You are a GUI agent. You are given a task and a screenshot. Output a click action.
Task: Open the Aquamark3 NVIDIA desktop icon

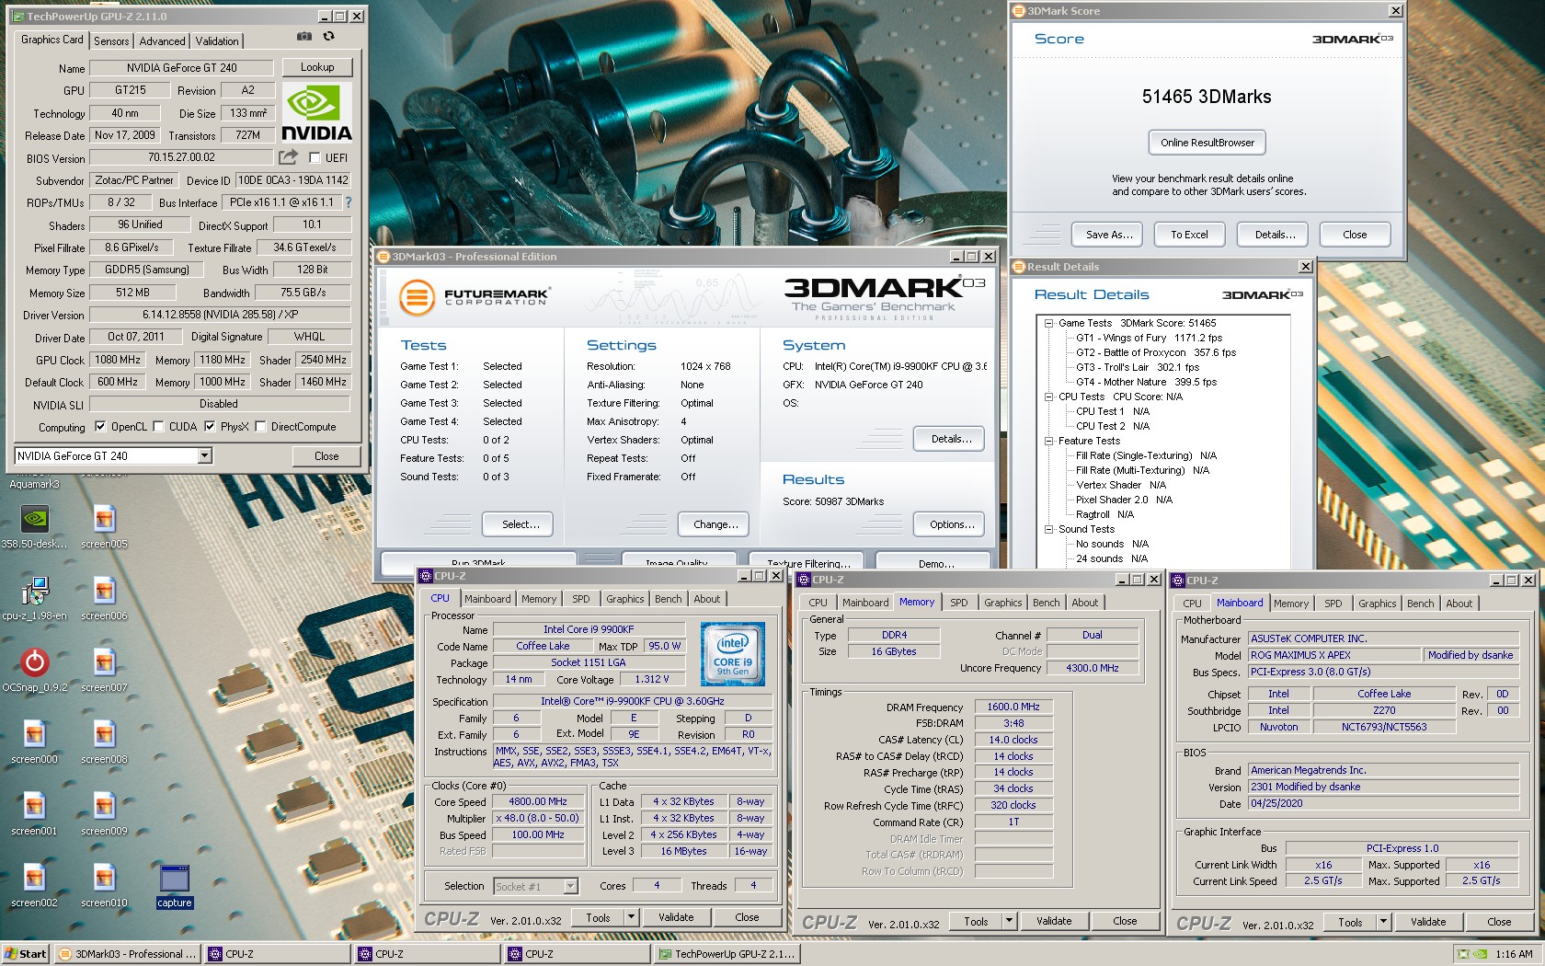pos(34,484)
